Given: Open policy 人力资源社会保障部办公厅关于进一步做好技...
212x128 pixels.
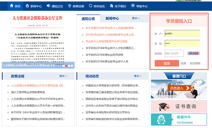Looking at the screenshot, I should [38, 106].
